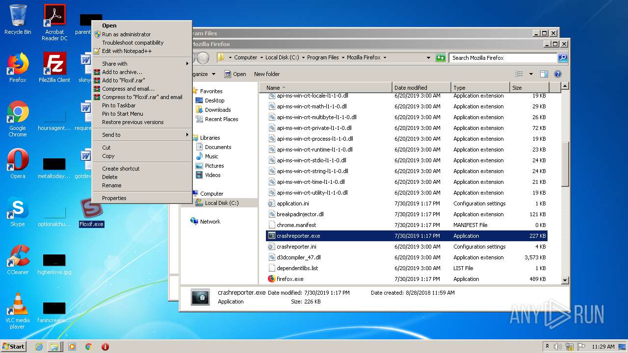The height and width of the screenshot is (353, 628).
Task: Click New folder toolbar button
Action: click(x=267, y=74)
